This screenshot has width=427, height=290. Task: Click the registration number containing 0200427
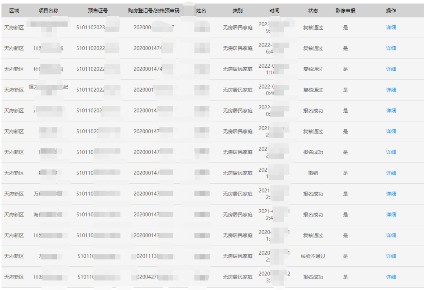pos(155,277)
